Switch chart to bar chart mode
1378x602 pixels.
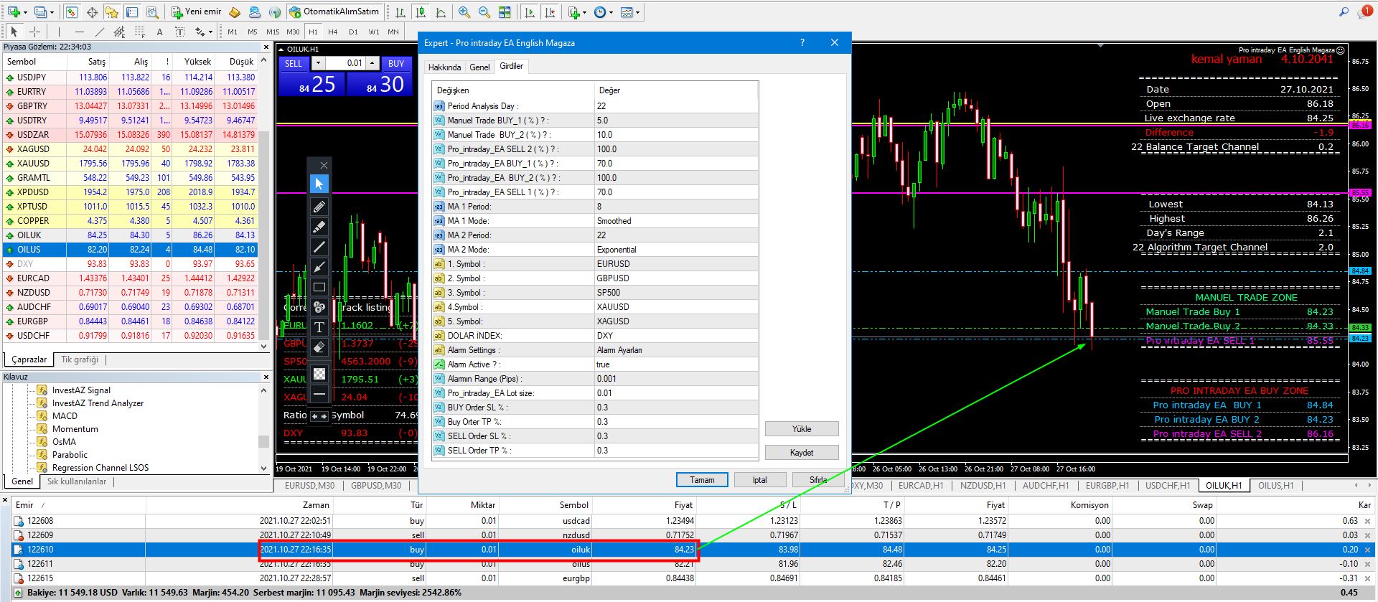400,12
